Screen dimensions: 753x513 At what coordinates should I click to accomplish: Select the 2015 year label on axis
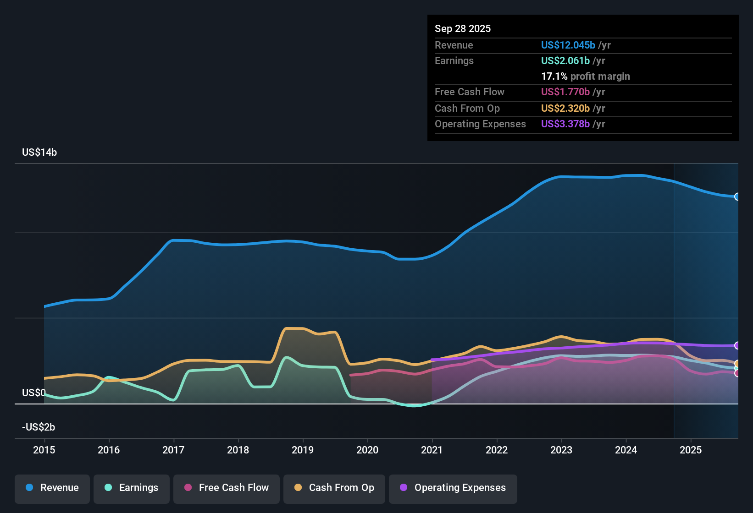pyautogui.click(x=44, y=450)
